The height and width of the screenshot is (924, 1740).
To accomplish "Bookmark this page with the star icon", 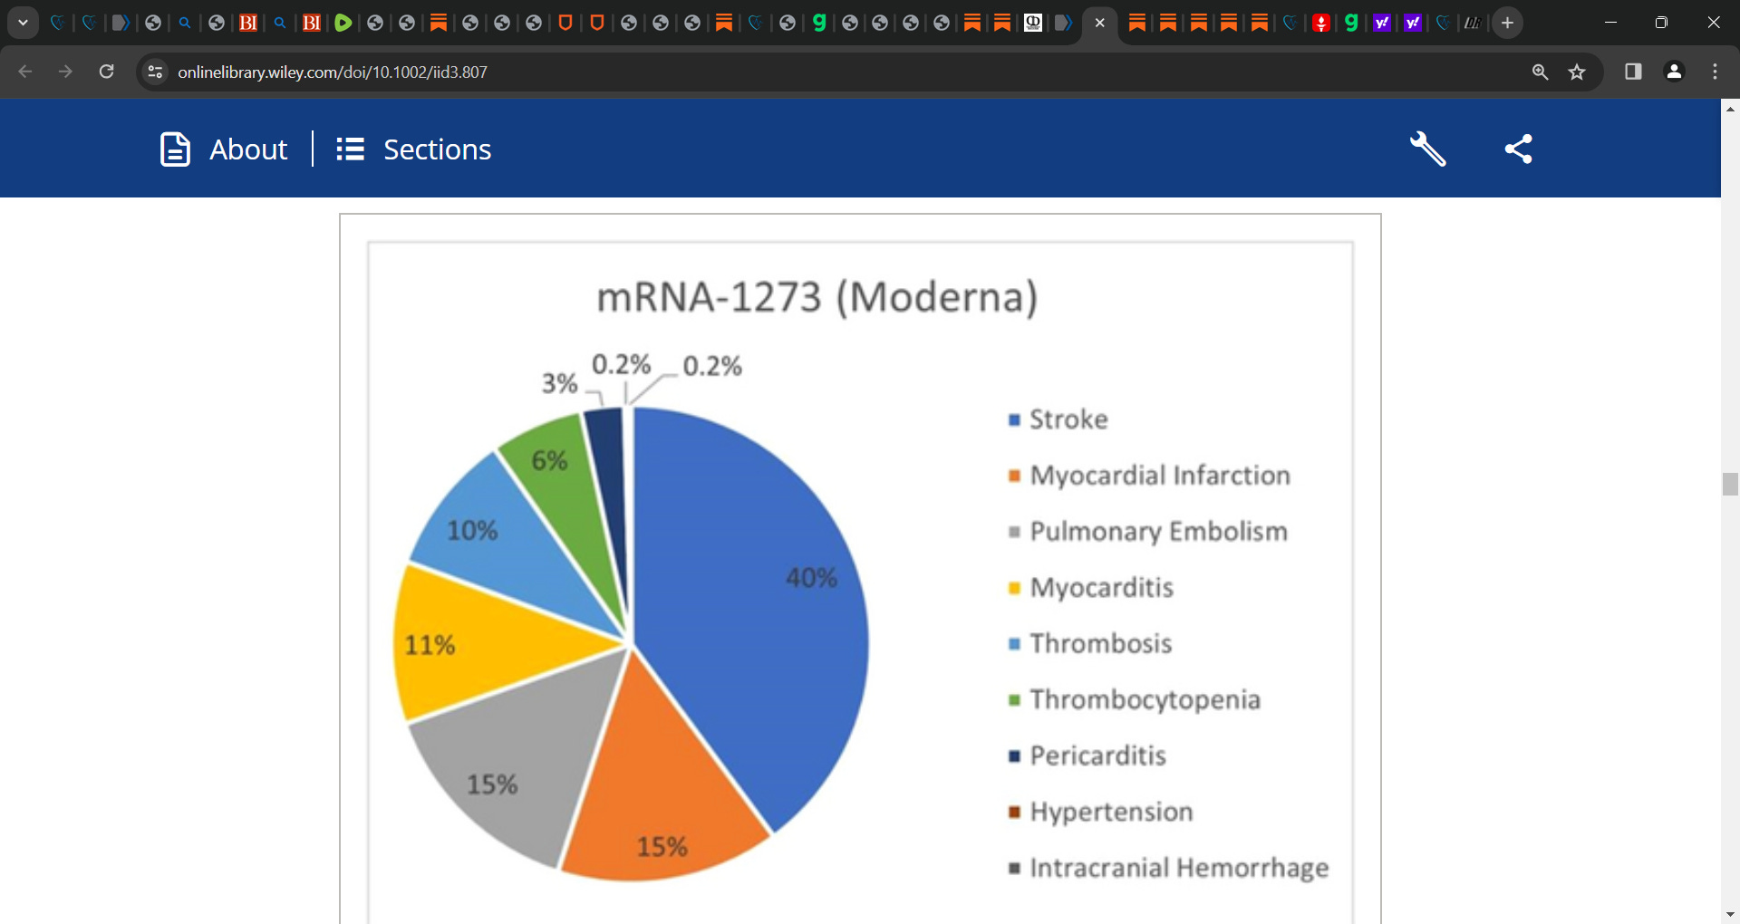I will click(1577, 72).
